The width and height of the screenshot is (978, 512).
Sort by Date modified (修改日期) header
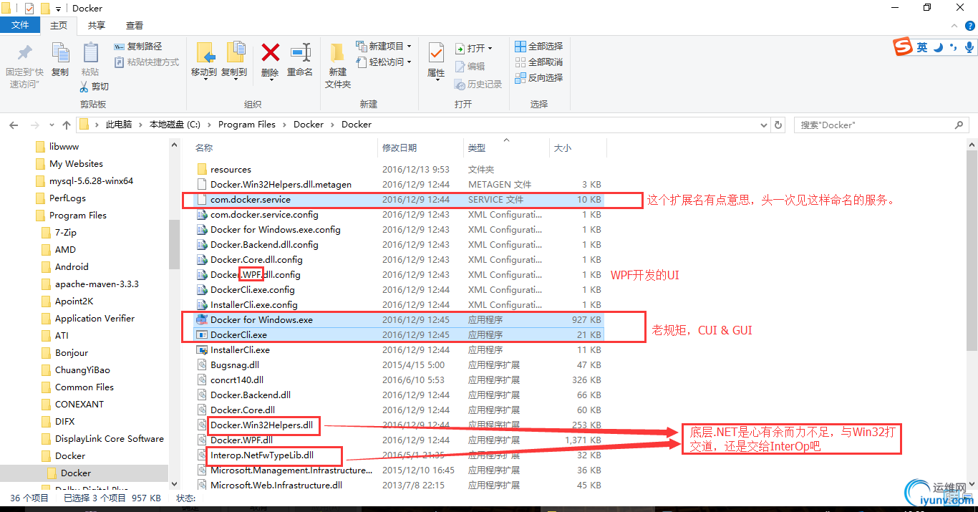click(x=420, y=148)
